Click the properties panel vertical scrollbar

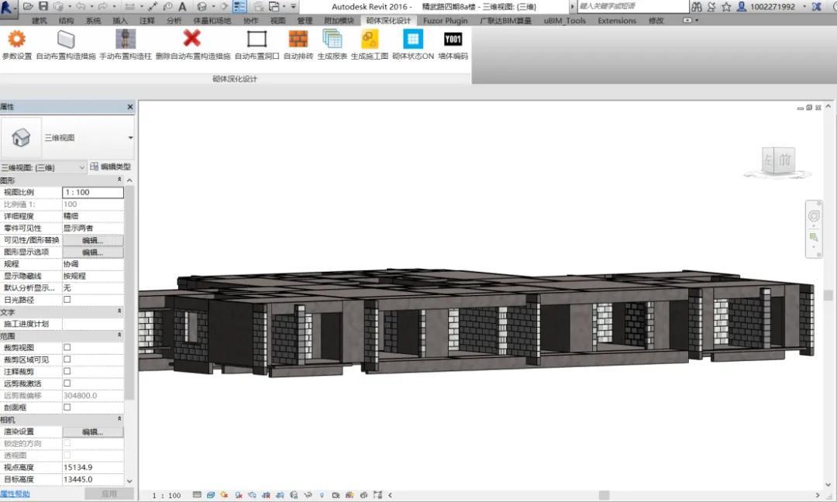pyautogui.click(x=129, y=294)
